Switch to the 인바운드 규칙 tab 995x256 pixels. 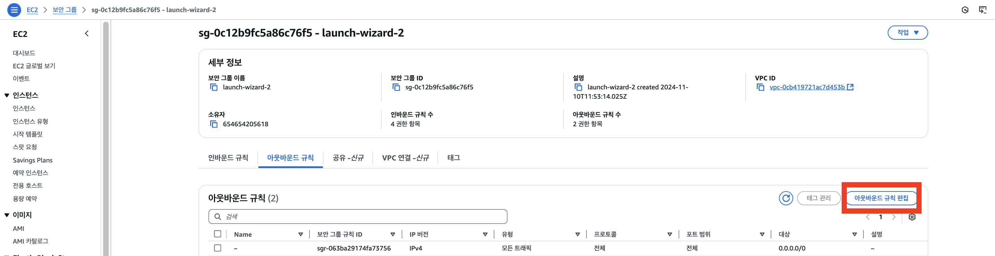[228, 158]
